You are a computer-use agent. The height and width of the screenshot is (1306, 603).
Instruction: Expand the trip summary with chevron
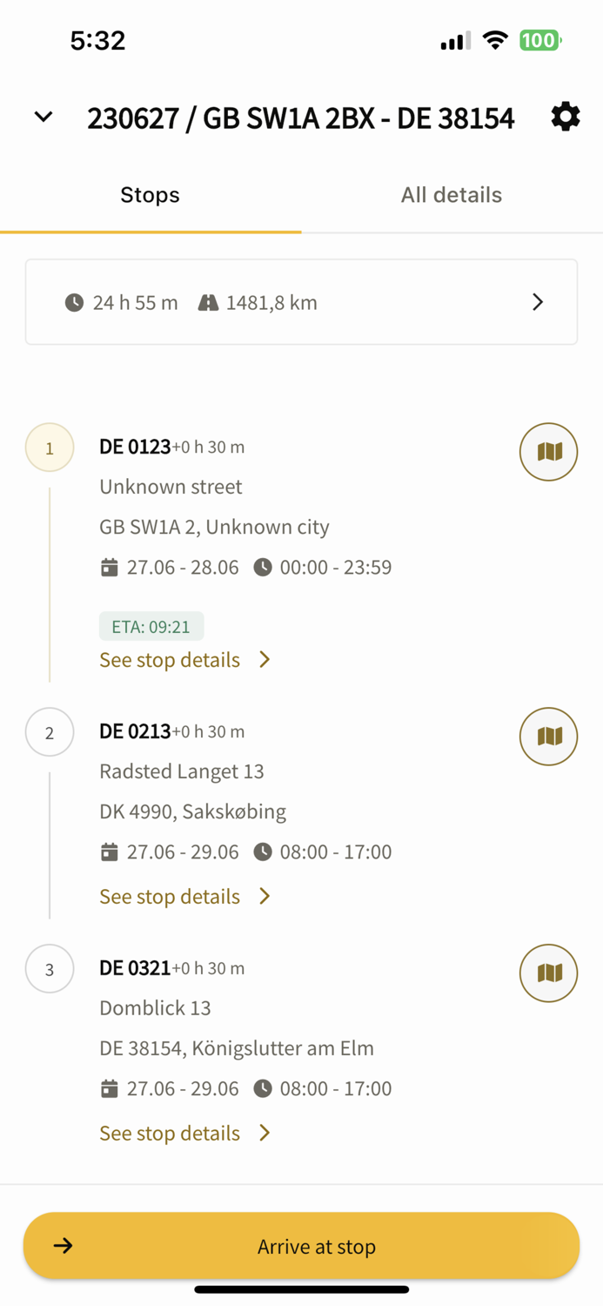(x=538, y=302)
